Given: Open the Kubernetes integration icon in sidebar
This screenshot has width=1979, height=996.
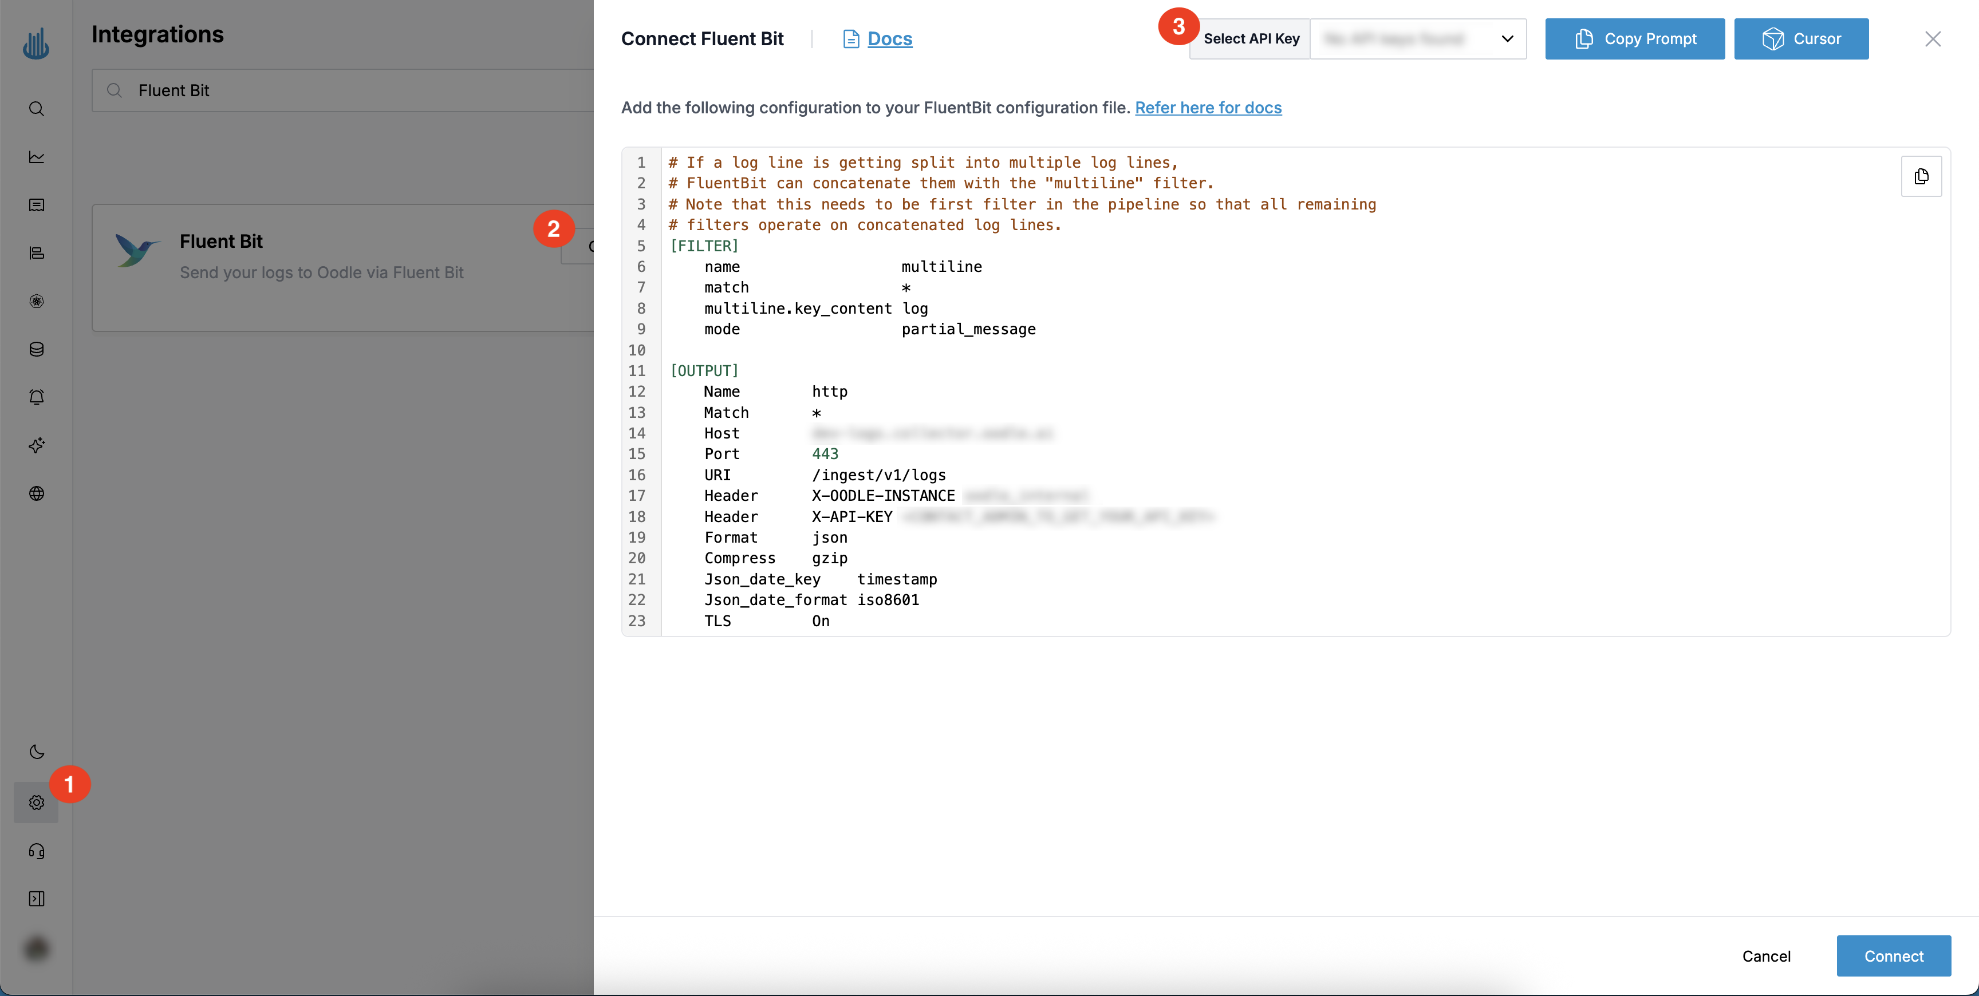Looking at the screenshot, I should tap(36, 301).
